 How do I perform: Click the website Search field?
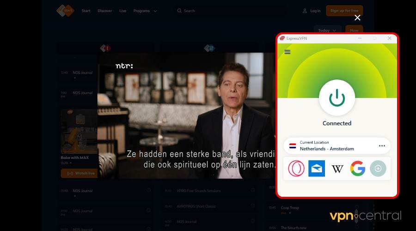click(x=230, y=11)
